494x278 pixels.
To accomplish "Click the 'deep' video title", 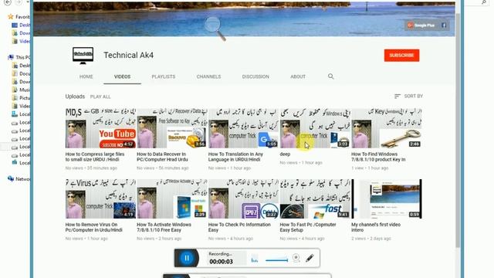I will point(285,154).
